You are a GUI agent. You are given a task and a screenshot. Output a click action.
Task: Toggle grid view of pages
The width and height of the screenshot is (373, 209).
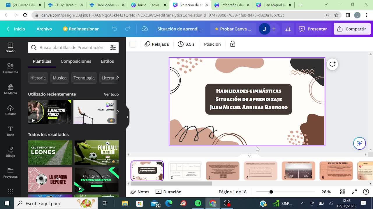[343, 192]
